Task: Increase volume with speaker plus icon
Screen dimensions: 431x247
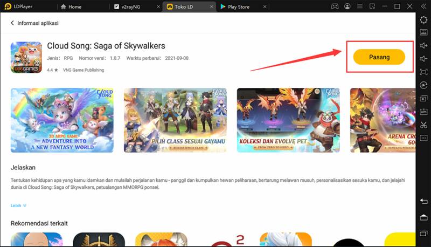Action: [x=423, y=45]
